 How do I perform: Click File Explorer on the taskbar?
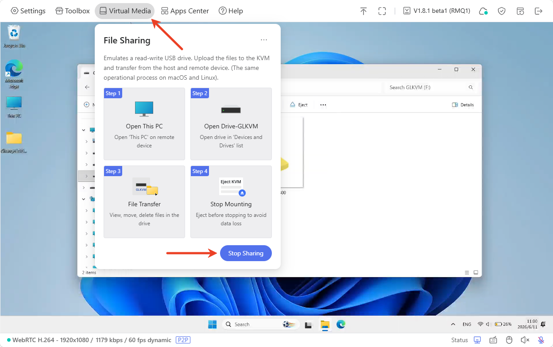(x=325, y=324)
